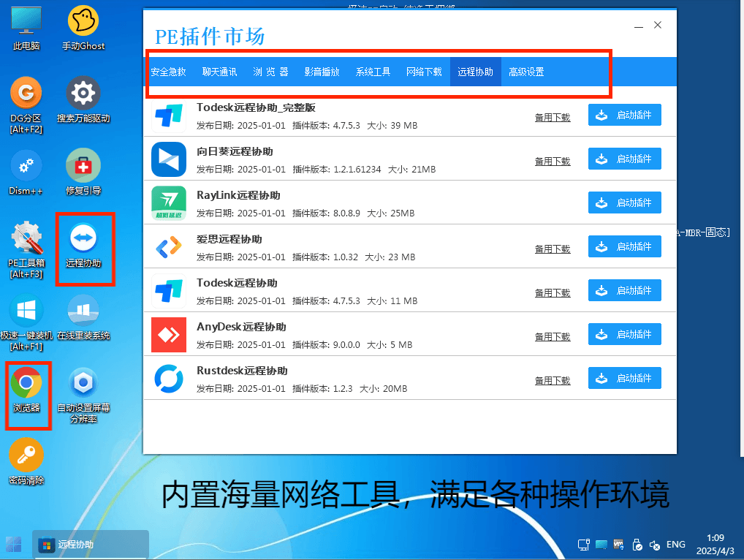The height and width of the screenshot is (560, 744).
Task: Switch to the 安全急救 tab
Action: pos(168,72)
